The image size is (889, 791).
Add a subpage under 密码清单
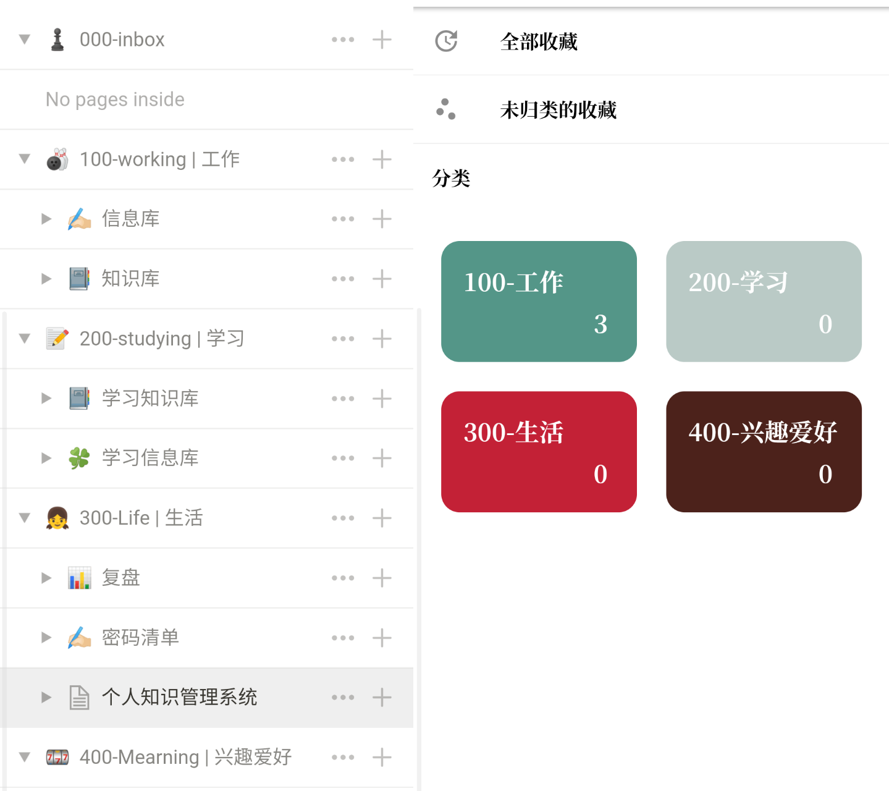382,638
